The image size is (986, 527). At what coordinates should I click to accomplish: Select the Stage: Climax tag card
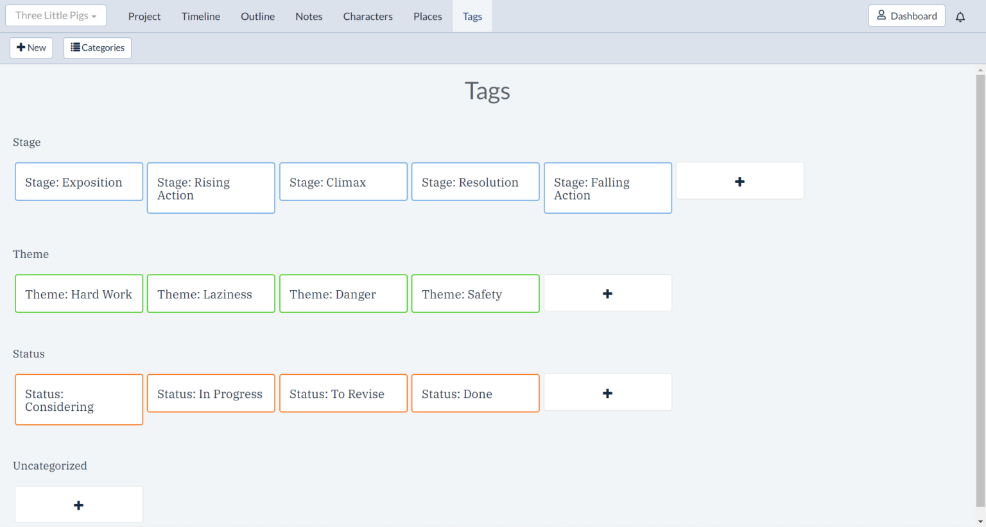coord(343,182)
